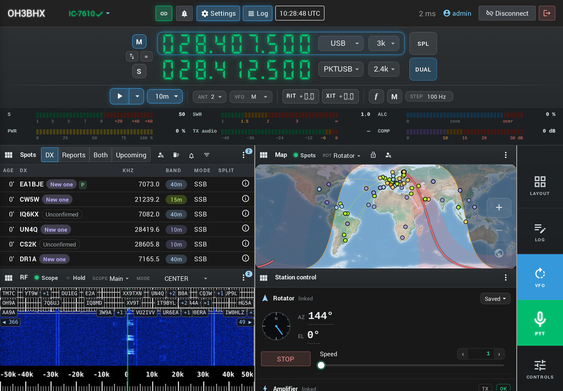Open the Log button in header
The image size is (563, 391).
click(258, 14)
